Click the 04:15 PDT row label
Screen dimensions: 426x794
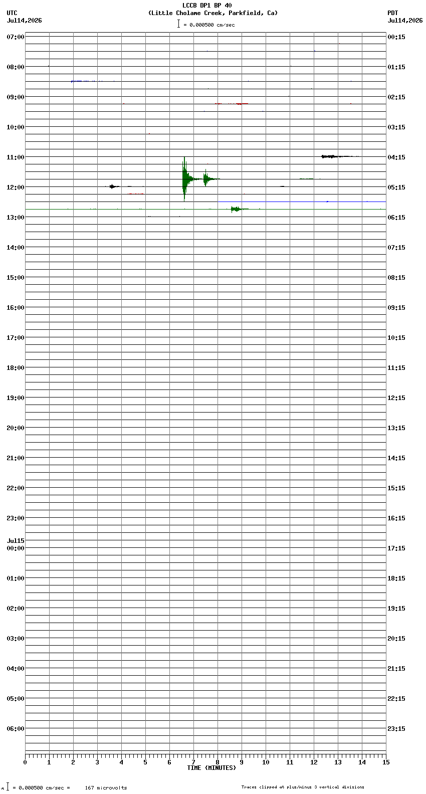(x=396, y=157)
